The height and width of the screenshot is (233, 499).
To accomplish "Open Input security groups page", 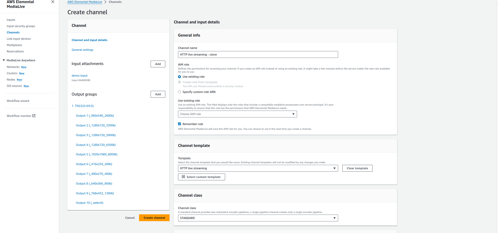I will (21, 26).
